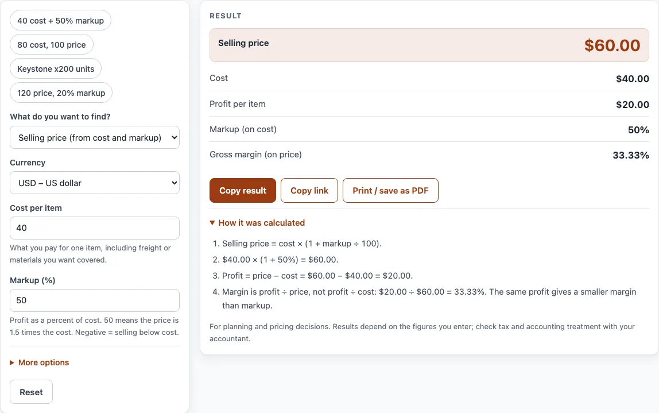Screen dimensions: 659x413
Task: Click the "Cost per item" field label
Action: point(36,208)
